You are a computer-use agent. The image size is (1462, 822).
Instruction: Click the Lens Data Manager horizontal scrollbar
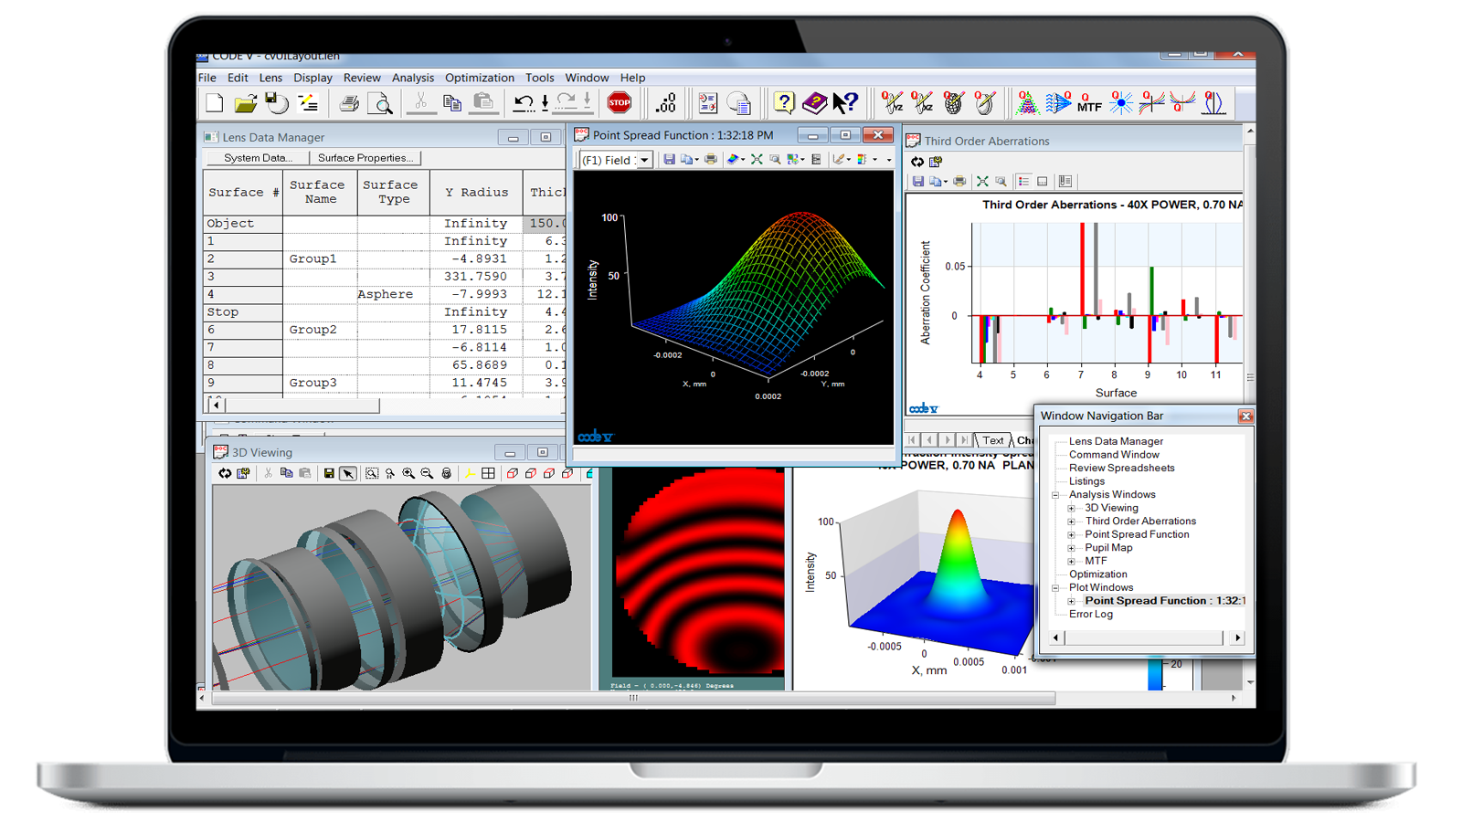click(x=302, y=405)
